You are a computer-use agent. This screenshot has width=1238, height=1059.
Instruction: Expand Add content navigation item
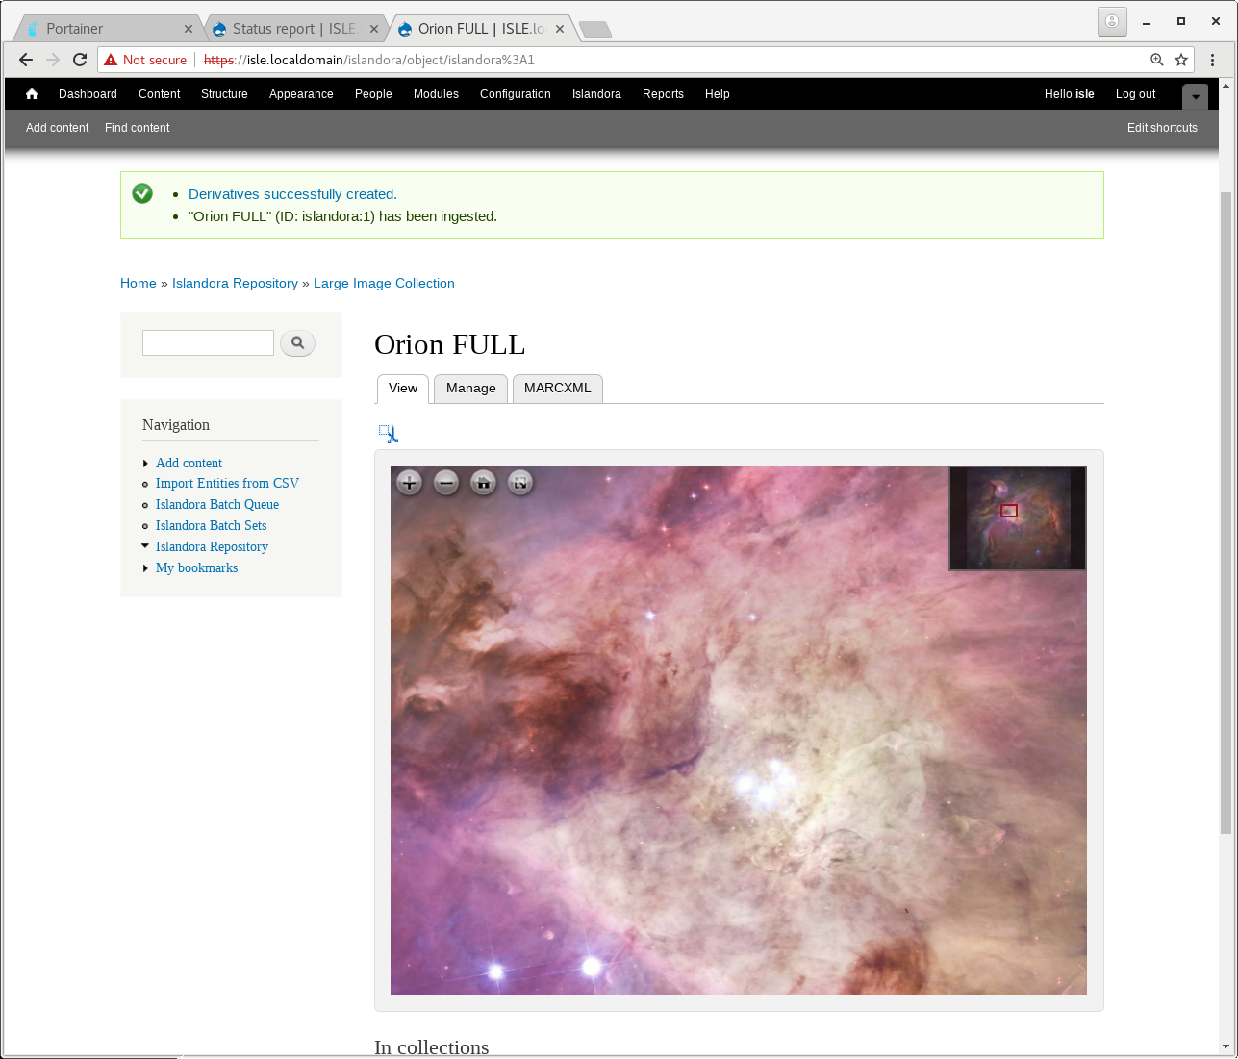[145, 464]
